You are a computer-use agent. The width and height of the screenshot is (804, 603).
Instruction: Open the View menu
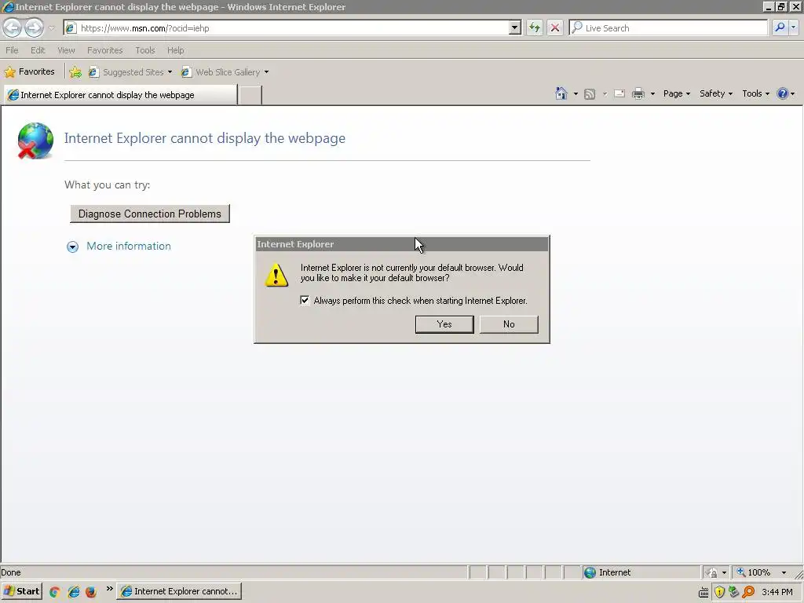pyautogui.click(x=66, y=50)
